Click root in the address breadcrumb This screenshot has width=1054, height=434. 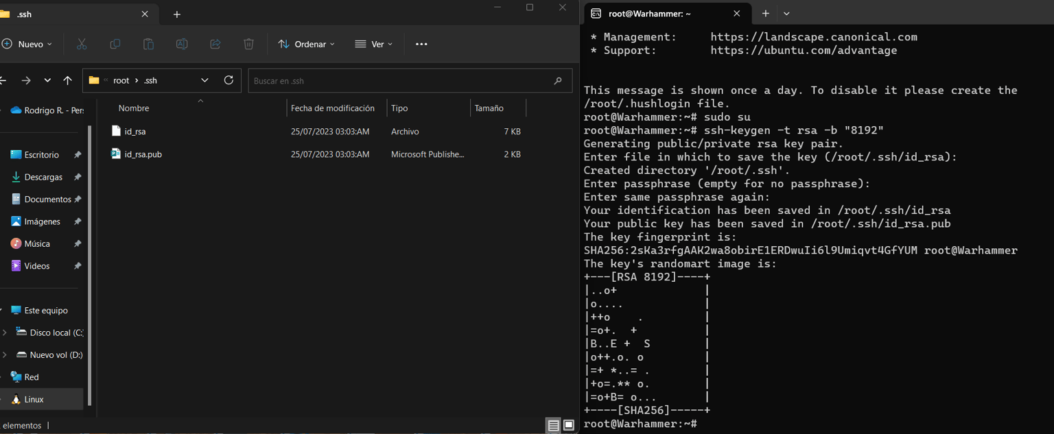(121, 80)
